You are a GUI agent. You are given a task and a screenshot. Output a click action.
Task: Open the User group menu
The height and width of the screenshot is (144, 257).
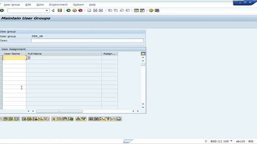point(12,4)
